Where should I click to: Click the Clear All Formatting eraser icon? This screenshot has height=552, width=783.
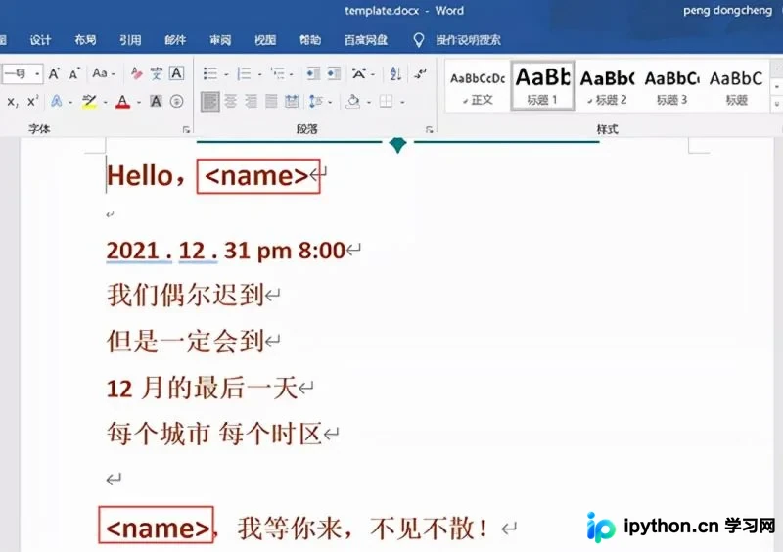[136, 74]
